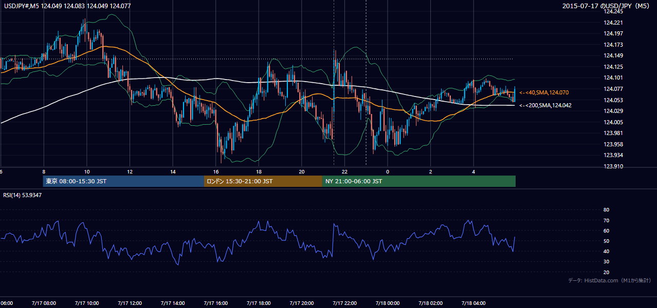
Task: Click the 7/17 14:00 time axis label
Action: coord(173,303)
